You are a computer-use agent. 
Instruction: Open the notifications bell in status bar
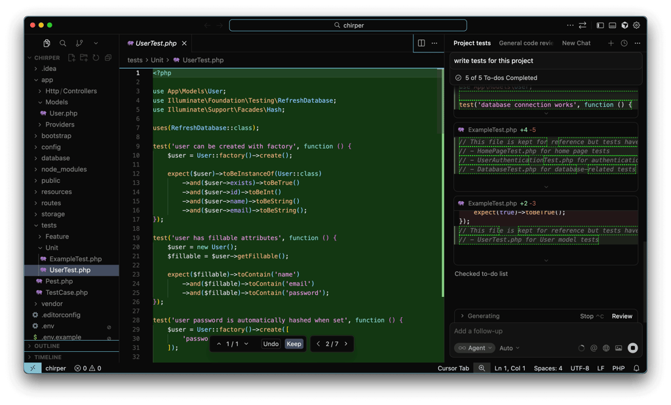coord(636,368)
